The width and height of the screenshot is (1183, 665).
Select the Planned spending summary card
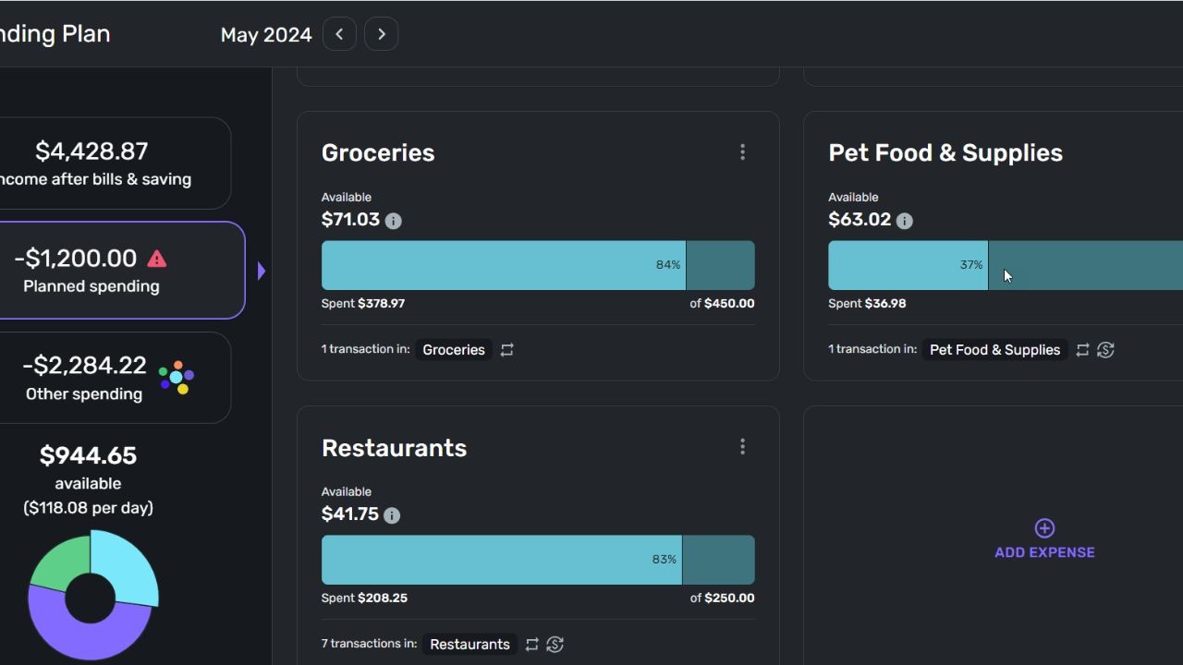(x=92, y=271)
